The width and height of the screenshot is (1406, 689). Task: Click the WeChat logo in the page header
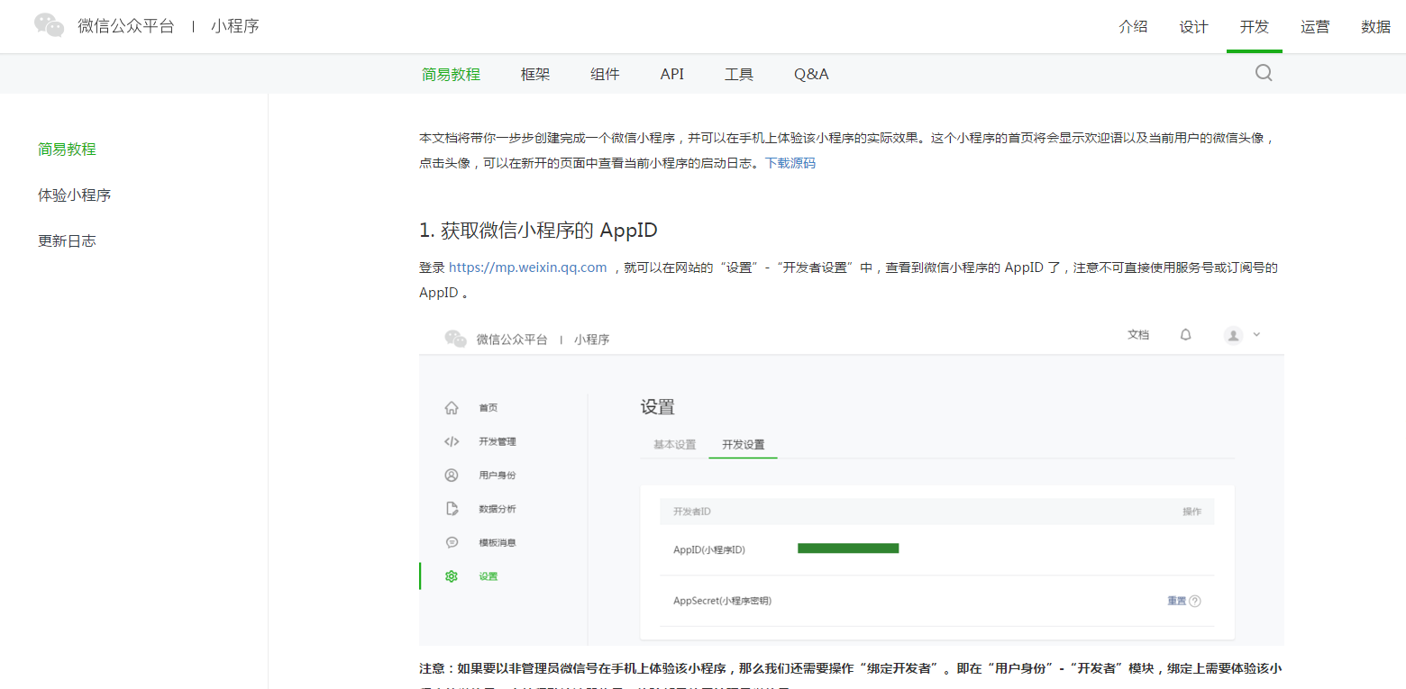(50, 25)
